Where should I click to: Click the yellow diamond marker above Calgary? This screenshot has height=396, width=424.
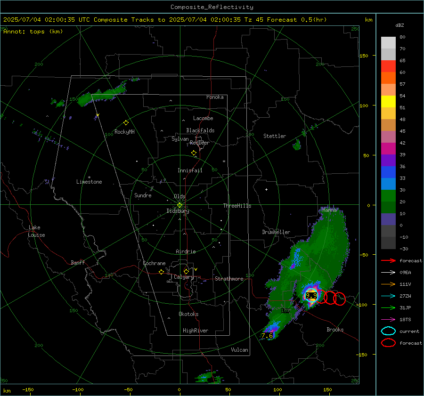186,271
